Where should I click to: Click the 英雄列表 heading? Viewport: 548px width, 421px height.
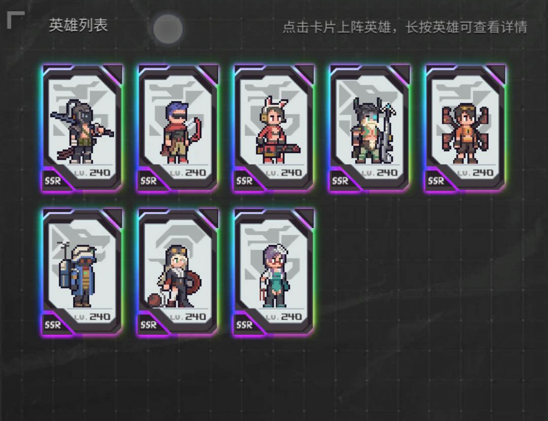(x=78, y=25)
